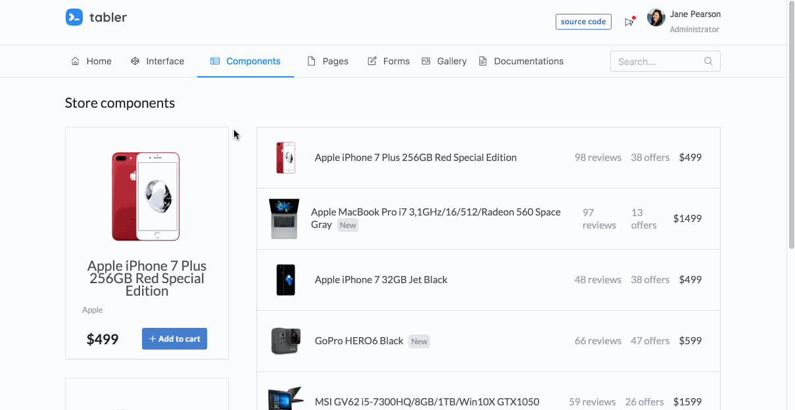Click 26 offers text
Screen dimensions: 795x410
(644, 402)
